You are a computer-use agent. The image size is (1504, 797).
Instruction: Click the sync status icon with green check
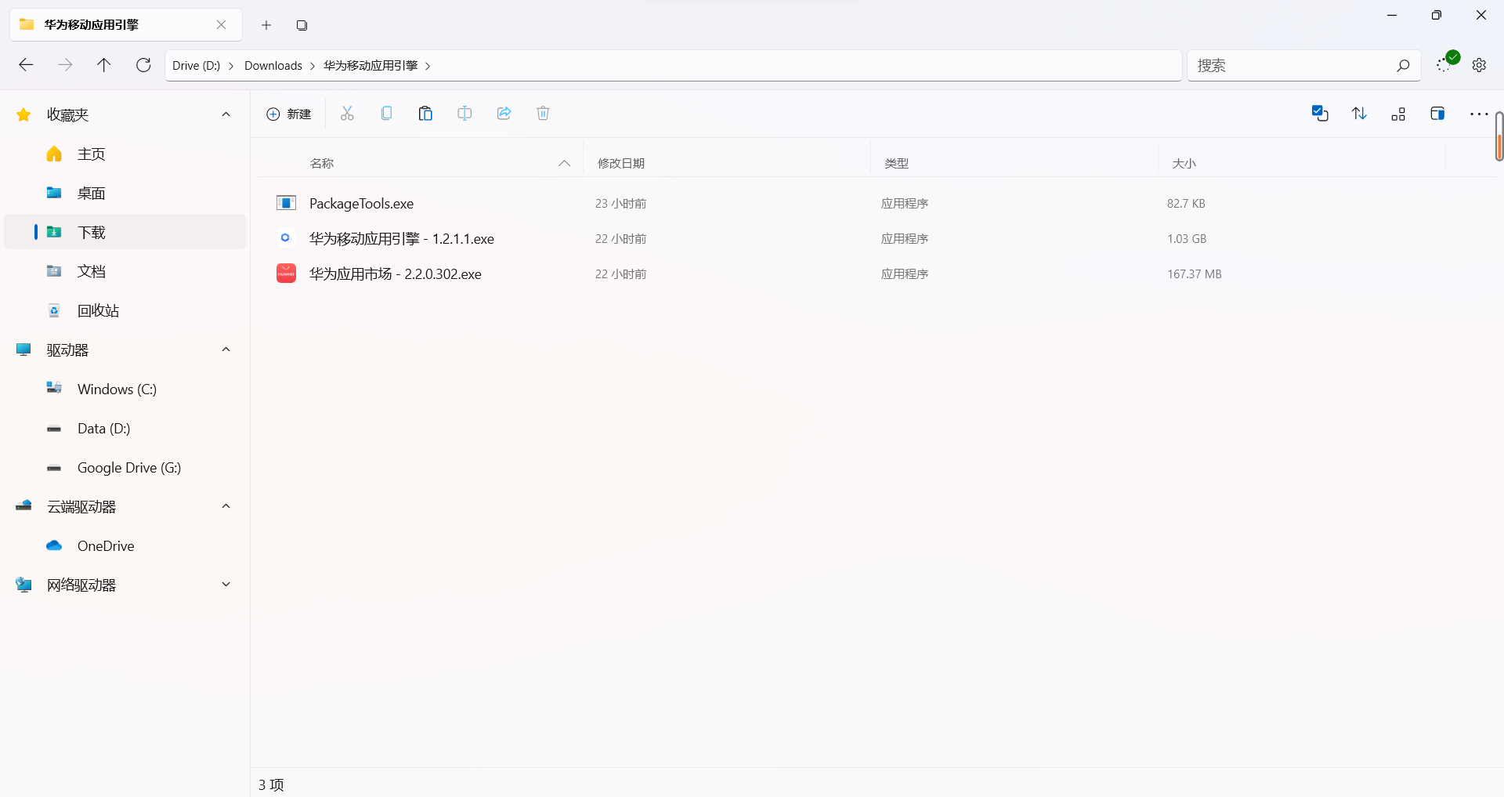click(x=1446, y=63)
